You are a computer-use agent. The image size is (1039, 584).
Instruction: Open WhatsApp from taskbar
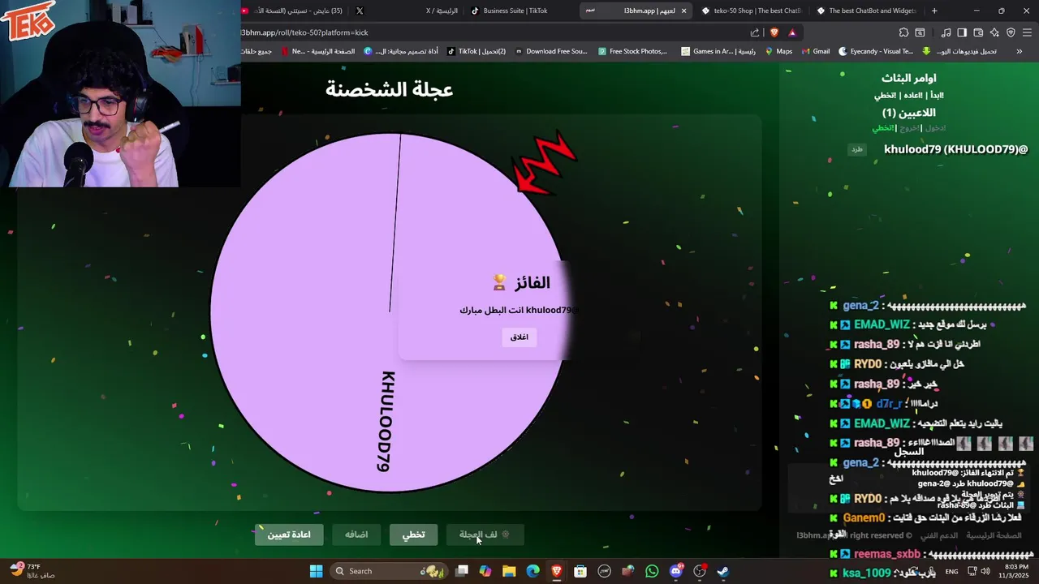[x=652, y=571]
